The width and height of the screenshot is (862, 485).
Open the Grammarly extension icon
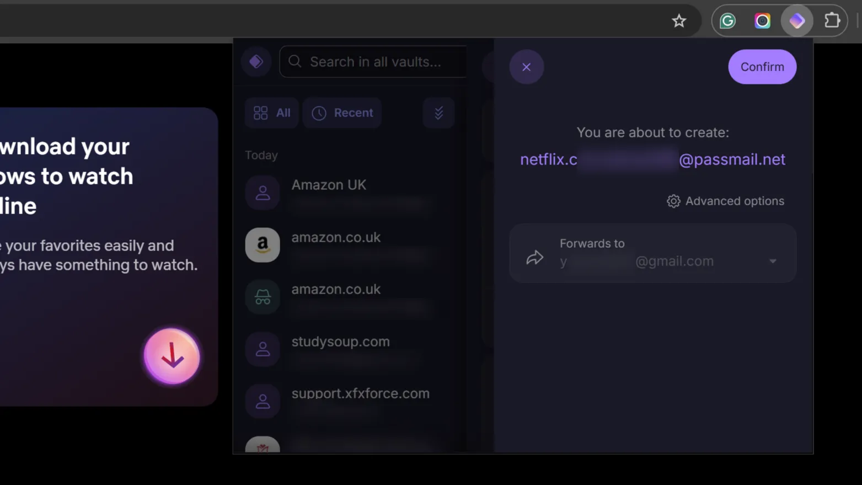(728, 21)
